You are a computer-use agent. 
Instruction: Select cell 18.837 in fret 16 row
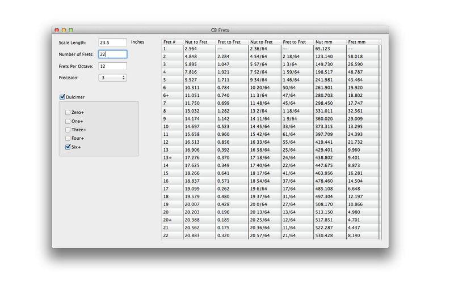pyautogui.click(x=199, y=181)
